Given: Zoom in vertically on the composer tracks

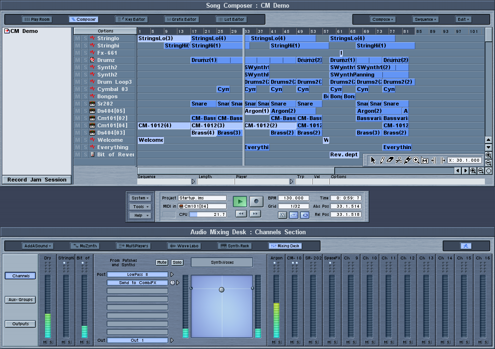Looking at the screenshot, I should coord(488,155).
